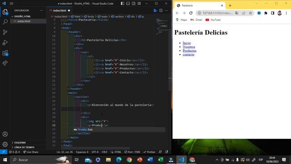291x164 pixels.
Task: Click the main breadcrumb item
Action: [x=103, y=16]
